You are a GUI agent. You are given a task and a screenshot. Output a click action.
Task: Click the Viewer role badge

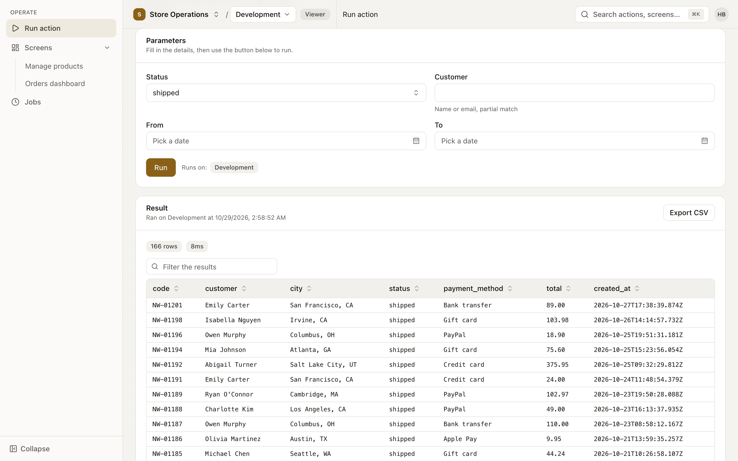click(315, 14)
